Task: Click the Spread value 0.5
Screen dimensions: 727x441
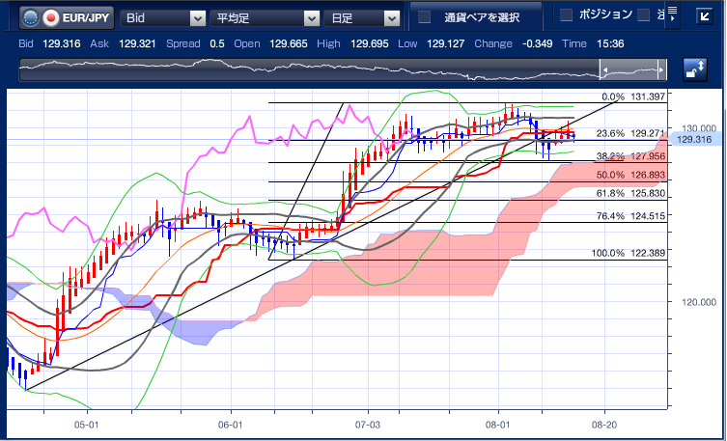Action: [x=217, y=44]
